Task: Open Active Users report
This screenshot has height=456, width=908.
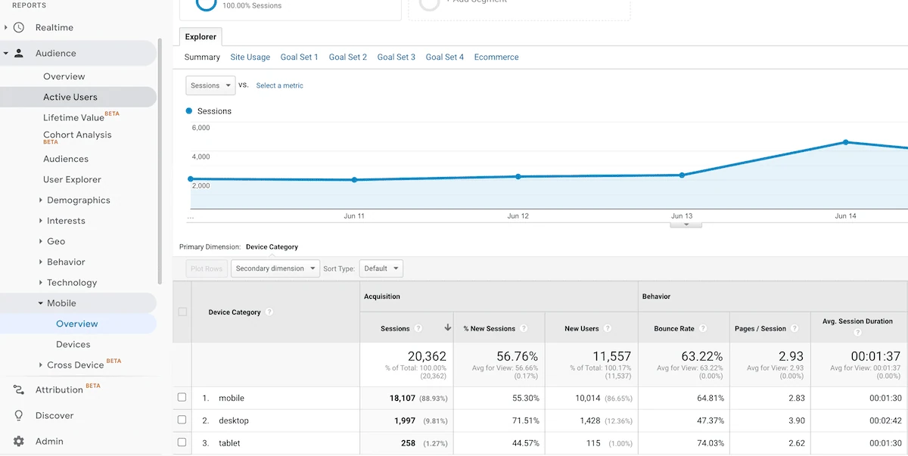Action: coord(70,97)
